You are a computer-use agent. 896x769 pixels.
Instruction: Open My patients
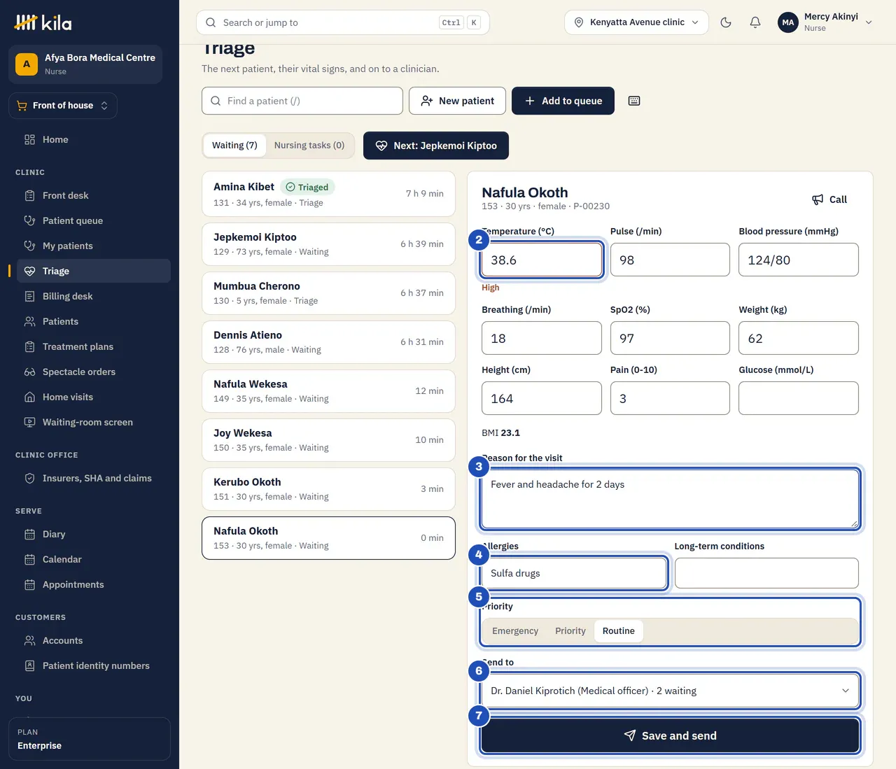(x=90, y=246)
